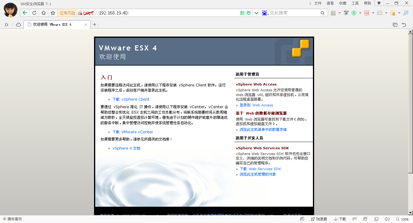Open the extensions grid icon

tap(333, 13)
